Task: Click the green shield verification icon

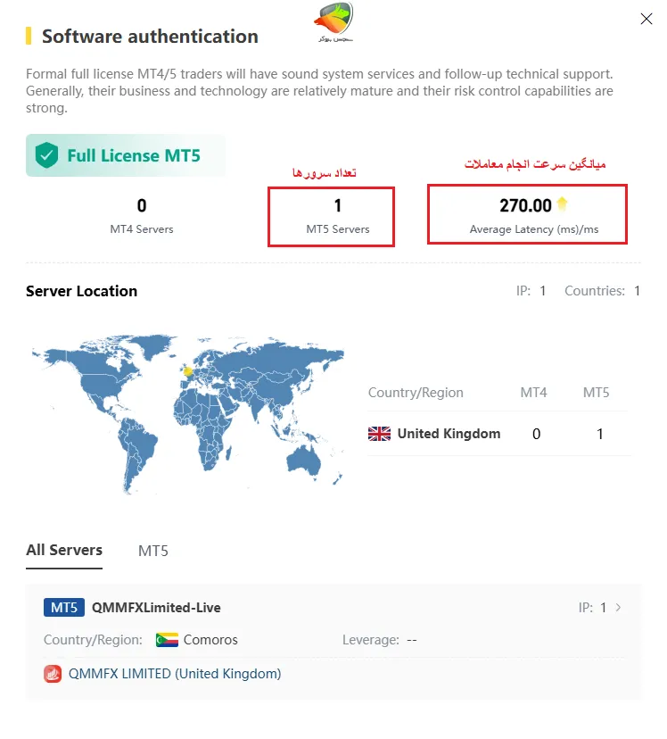Action: [x=45, y=154]
